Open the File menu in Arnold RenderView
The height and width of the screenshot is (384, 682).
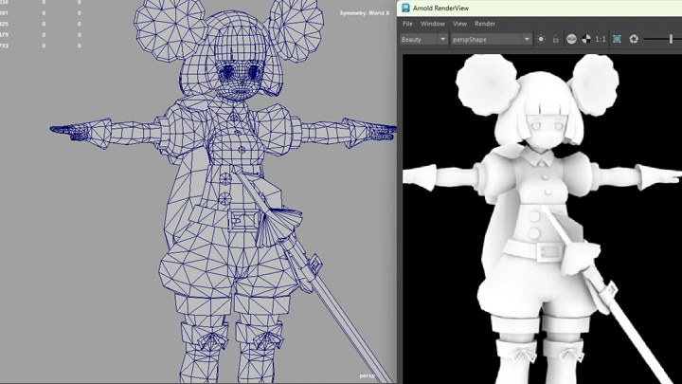click(407, 24)
